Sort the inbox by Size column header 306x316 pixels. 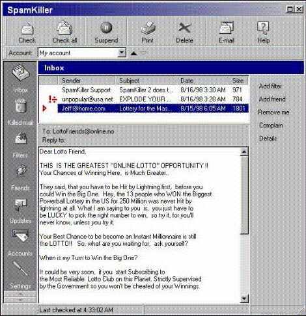(238, 81)
